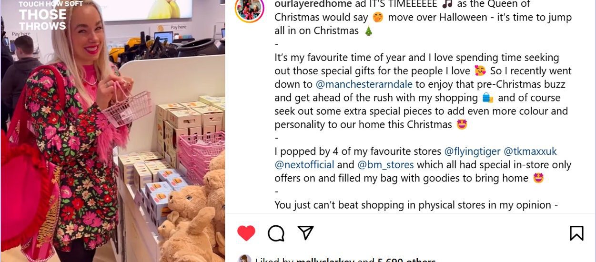Click the reel video to pause it

(112, 131)
